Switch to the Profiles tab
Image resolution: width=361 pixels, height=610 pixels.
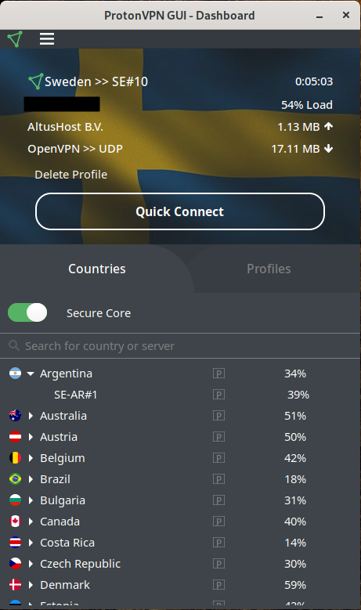click(269, 269)
